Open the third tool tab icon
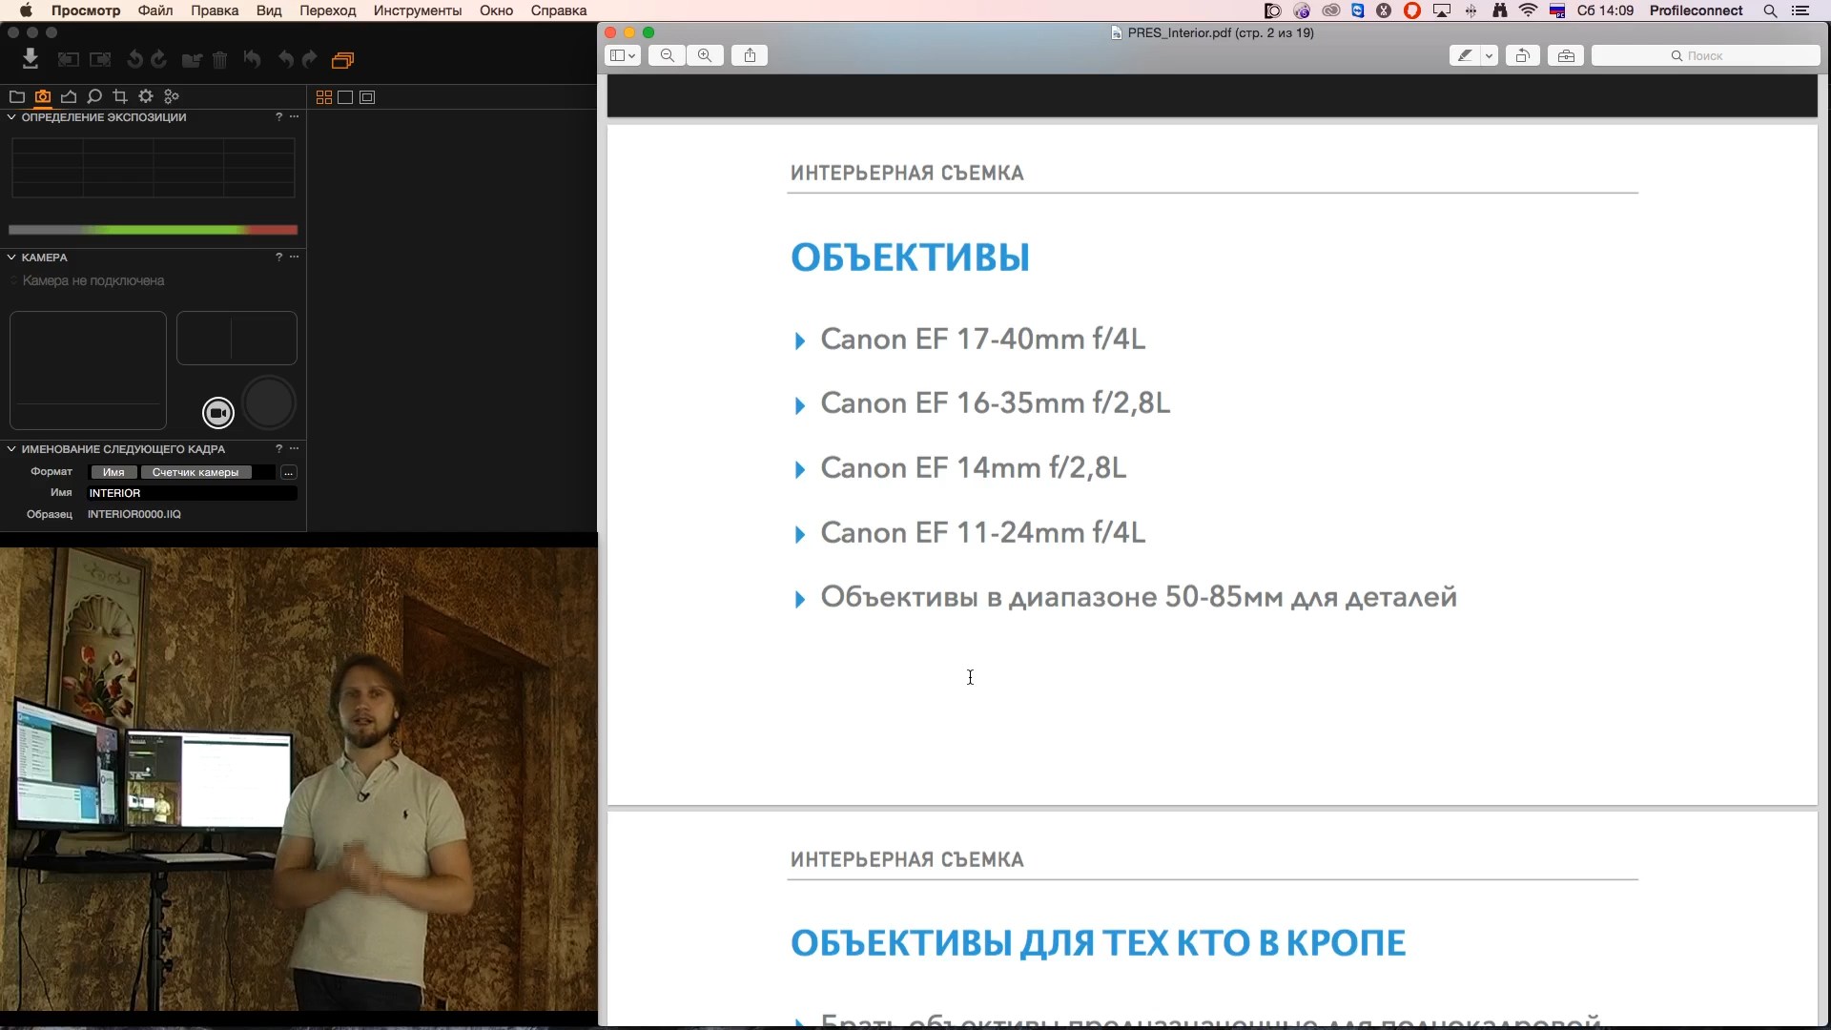Image resolution: width=1831 pixels, height=1030 pixels. (x=69, y=96)
